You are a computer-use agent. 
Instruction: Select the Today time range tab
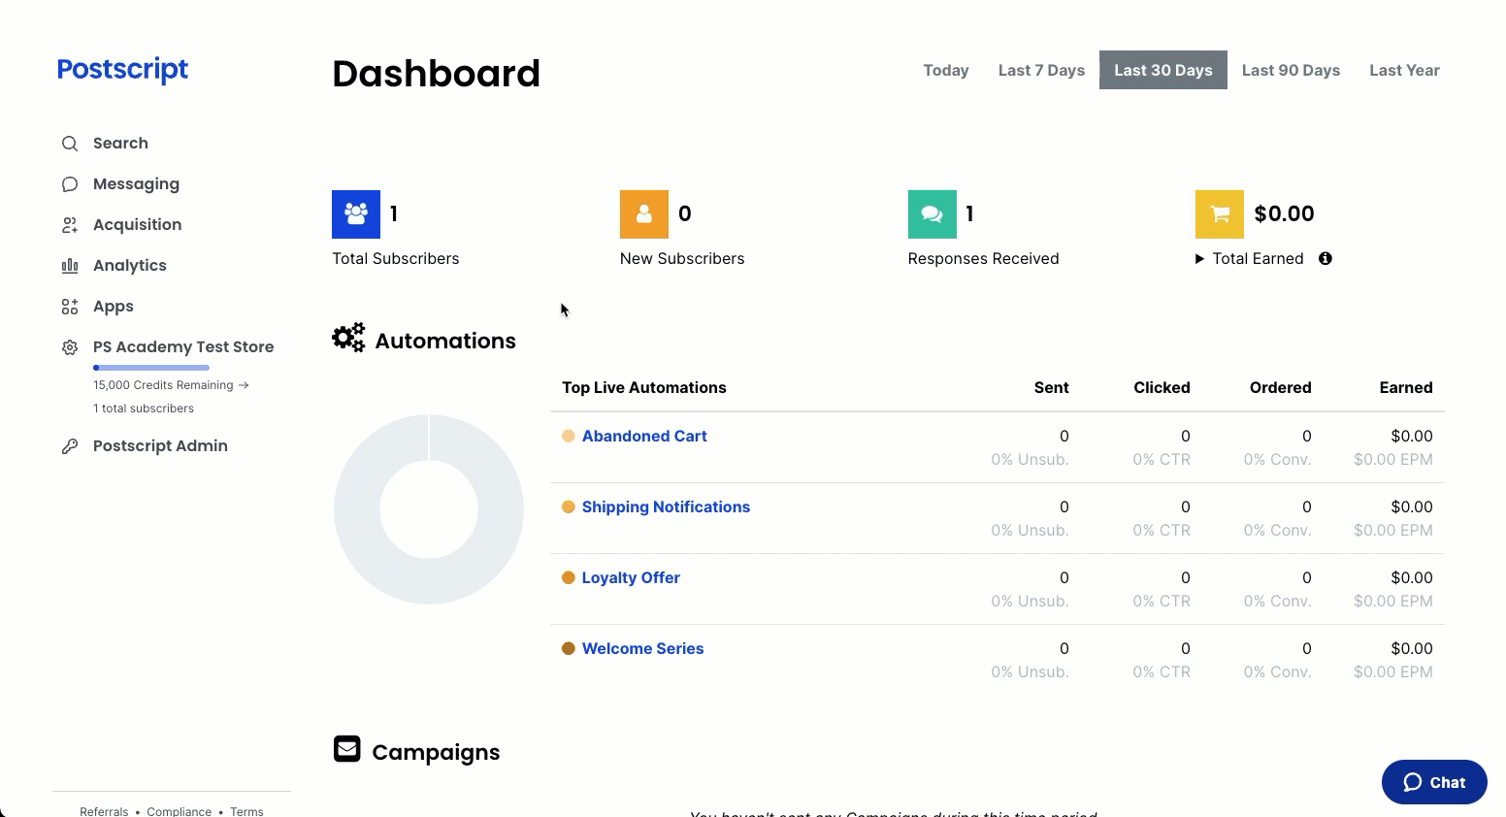coord(946,70)
